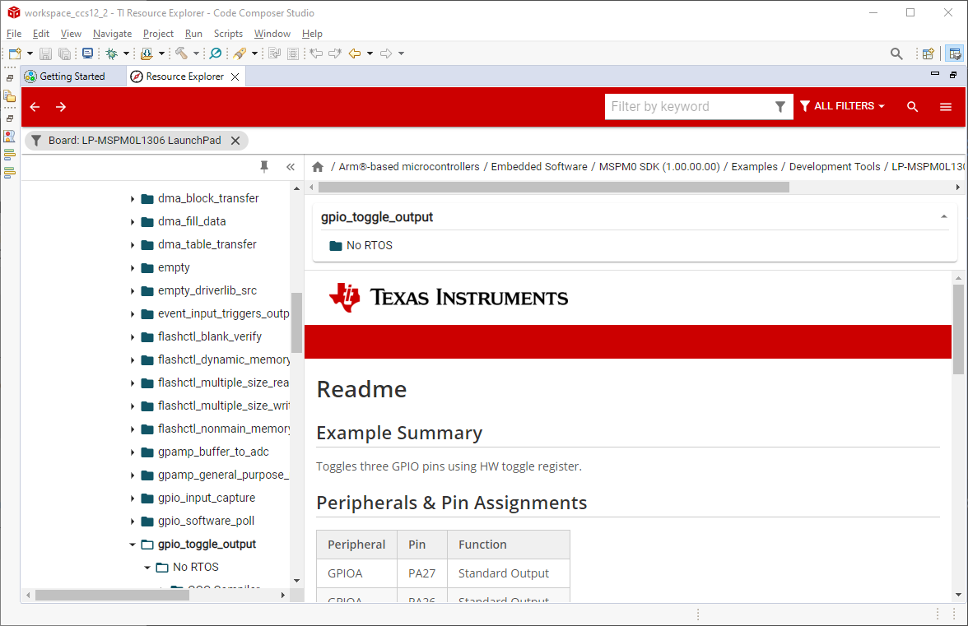The image size is (968, 626).
Task: Open the hamburger menu in red header
Action: pos(946,107)
